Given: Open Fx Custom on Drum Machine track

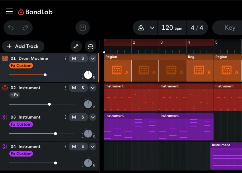Looking at the screenshot, I should (x=21, y=66).
